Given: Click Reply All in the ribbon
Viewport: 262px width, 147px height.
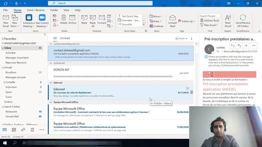Looking at the screenshot, I should 93,21.
